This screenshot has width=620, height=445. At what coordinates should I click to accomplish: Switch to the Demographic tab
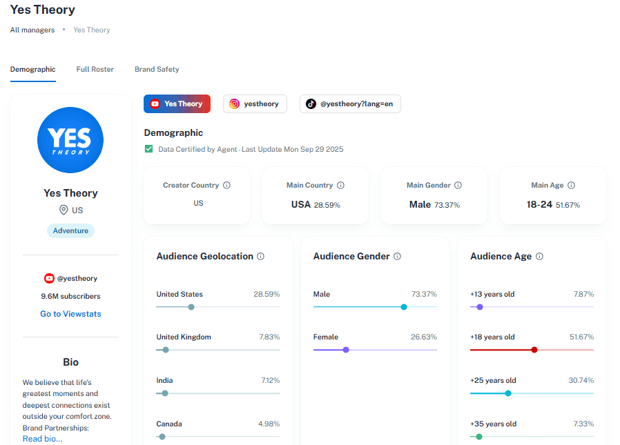33,70
